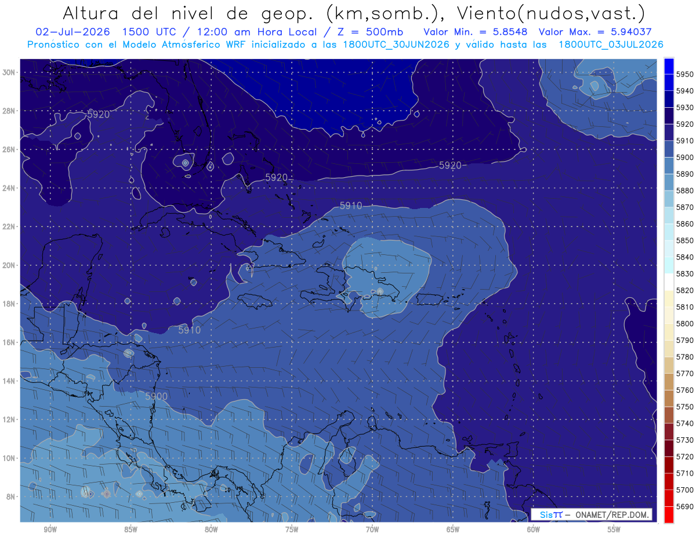Click the white swatch between 5830 and 5820
This screenshot has height=537, width=696.
pyautogui.click(x=669, y=282)
